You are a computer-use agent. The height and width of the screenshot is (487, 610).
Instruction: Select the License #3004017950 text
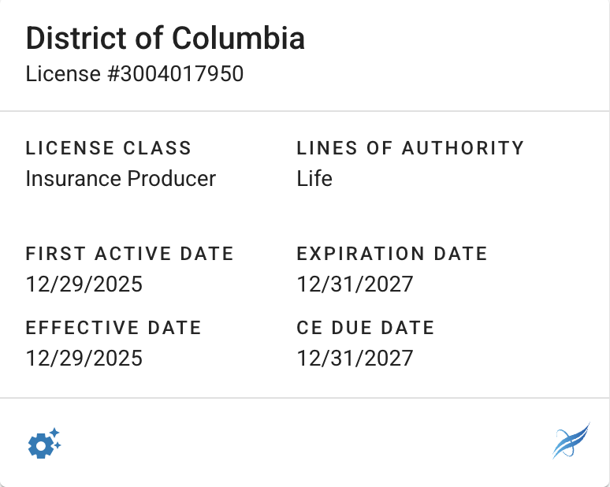tap(135, 74)
